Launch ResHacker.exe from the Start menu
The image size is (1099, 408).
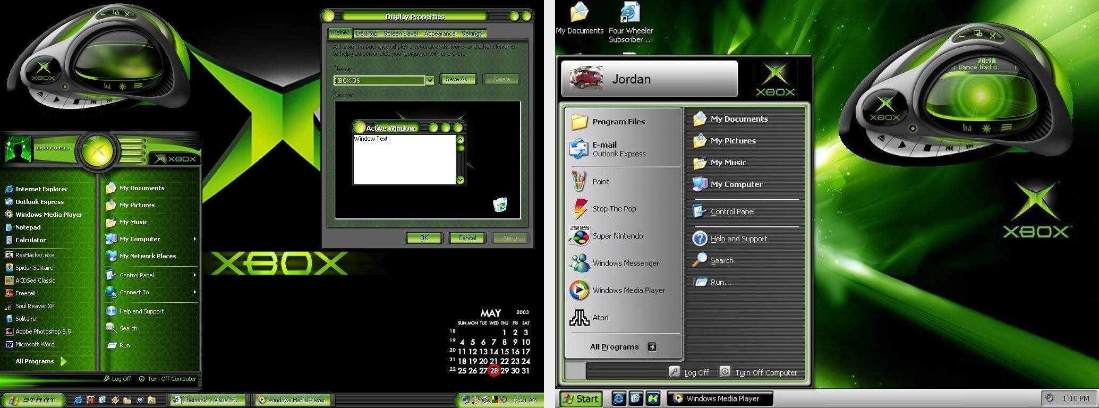tap(30, 254)
